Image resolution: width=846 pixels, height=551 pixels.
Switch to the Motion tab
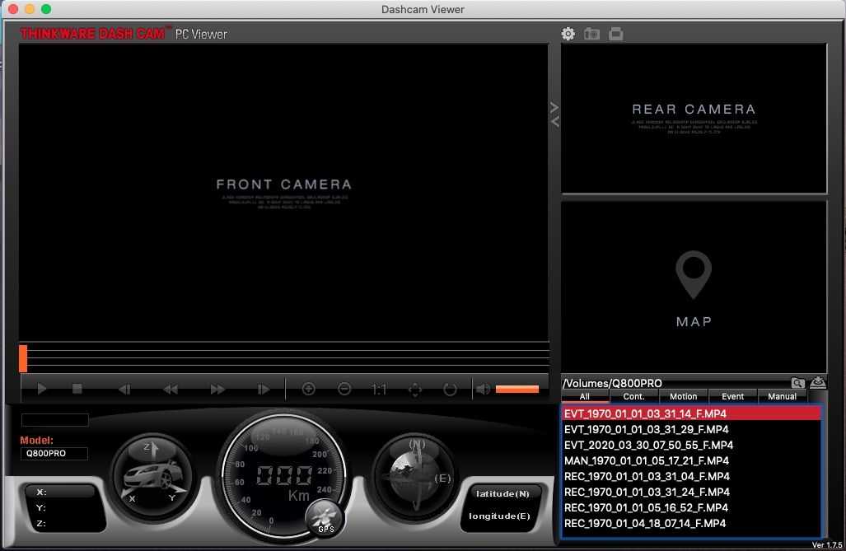coord(683,396)
